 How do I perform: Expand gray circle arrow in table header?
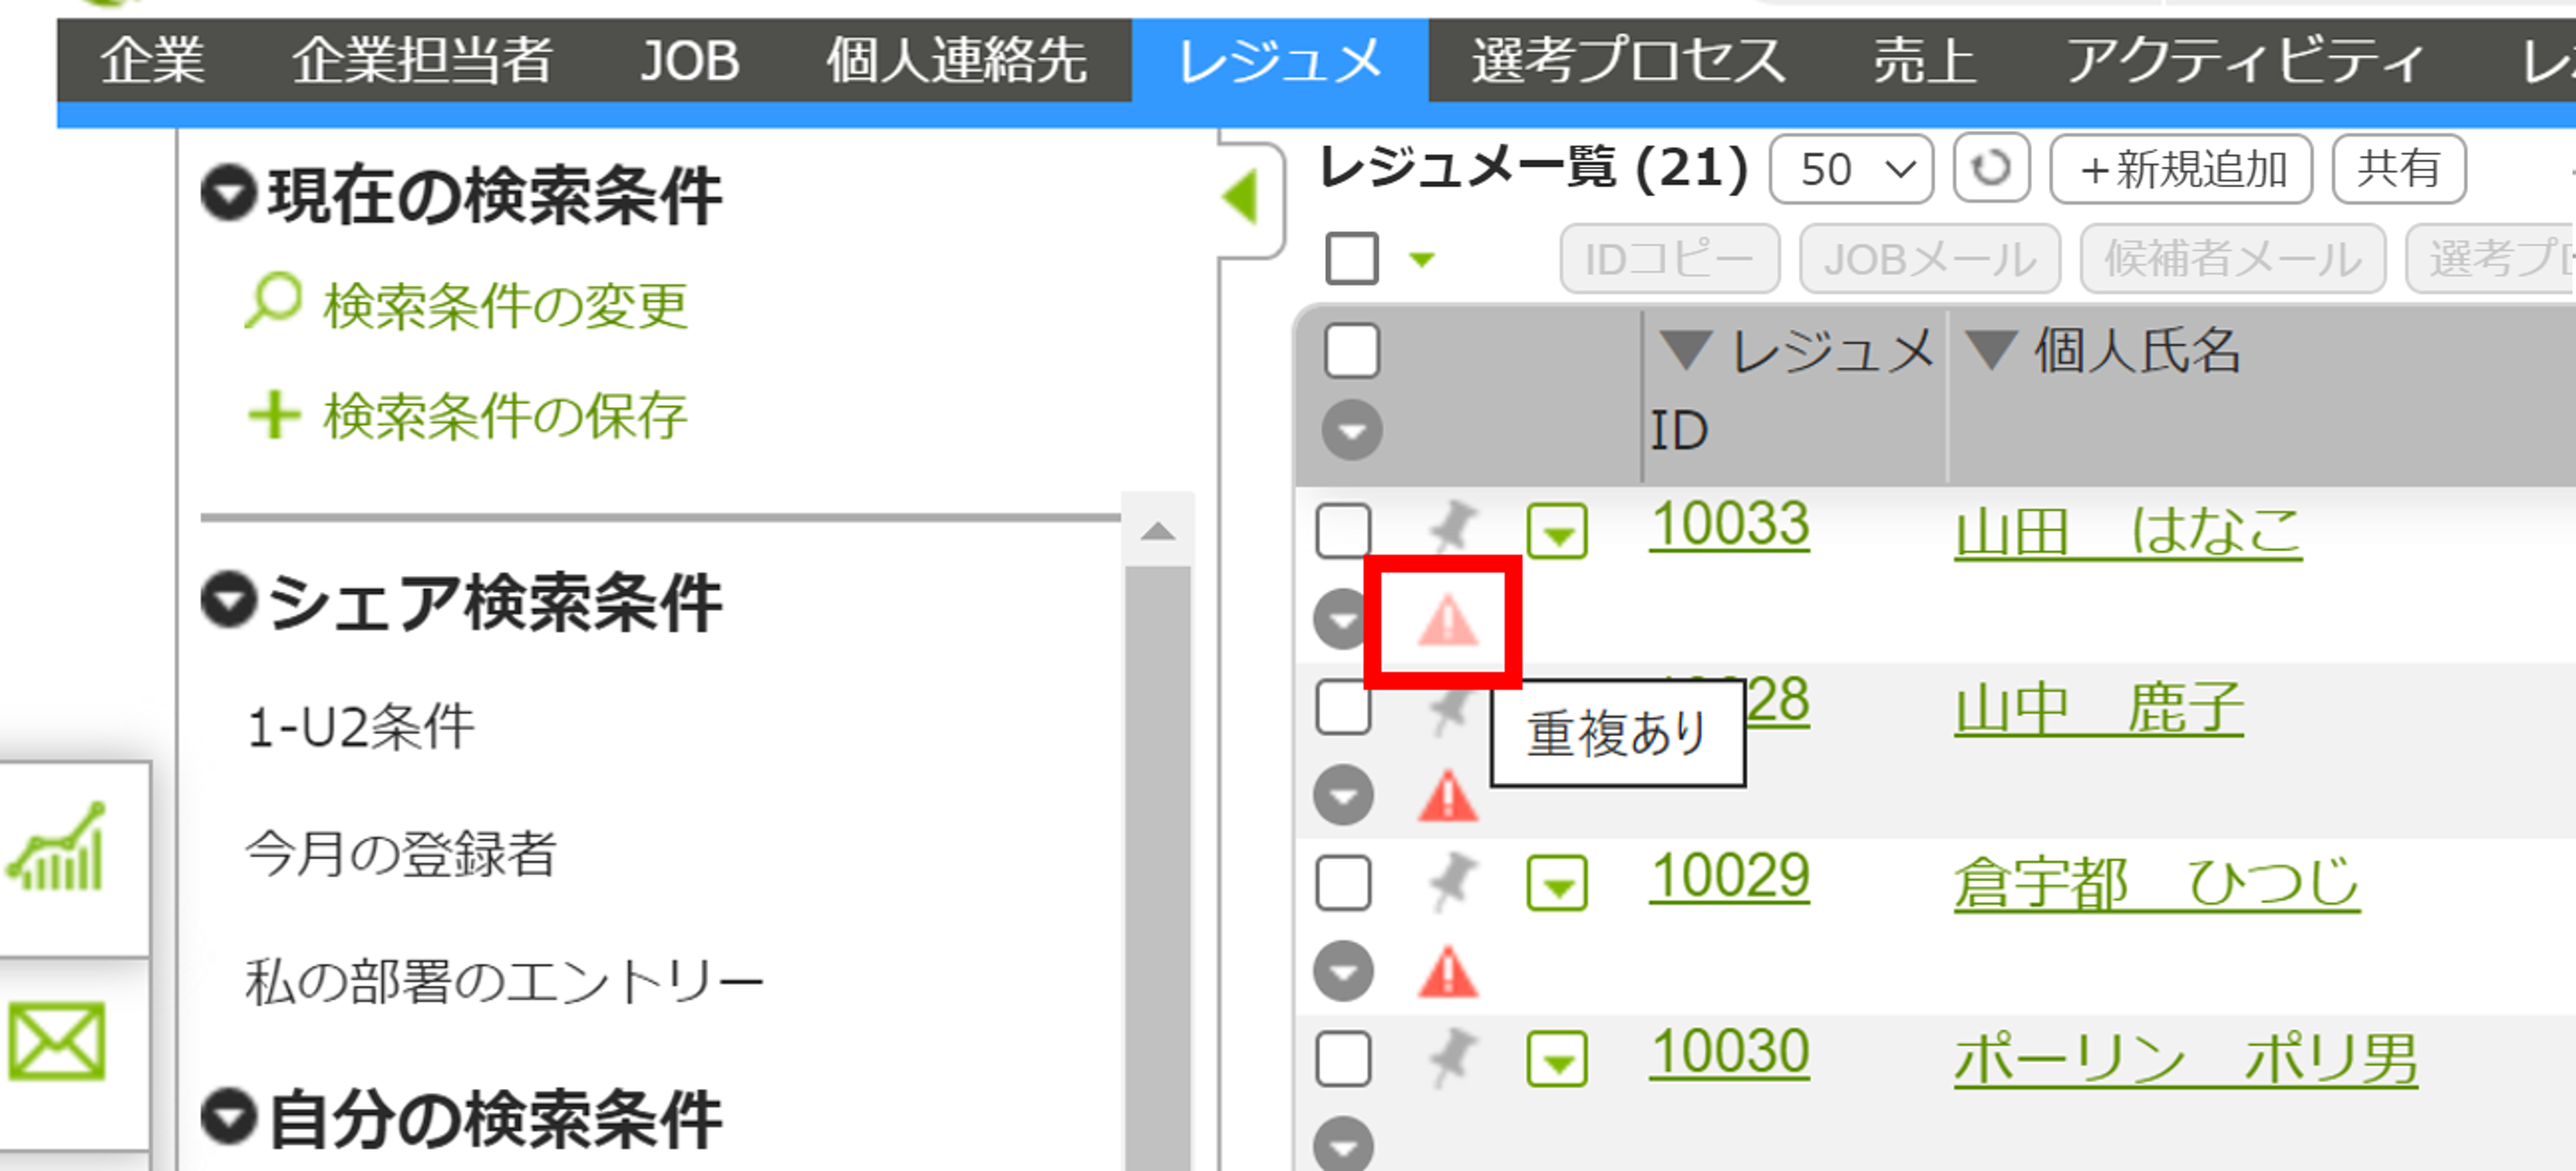1352,430
